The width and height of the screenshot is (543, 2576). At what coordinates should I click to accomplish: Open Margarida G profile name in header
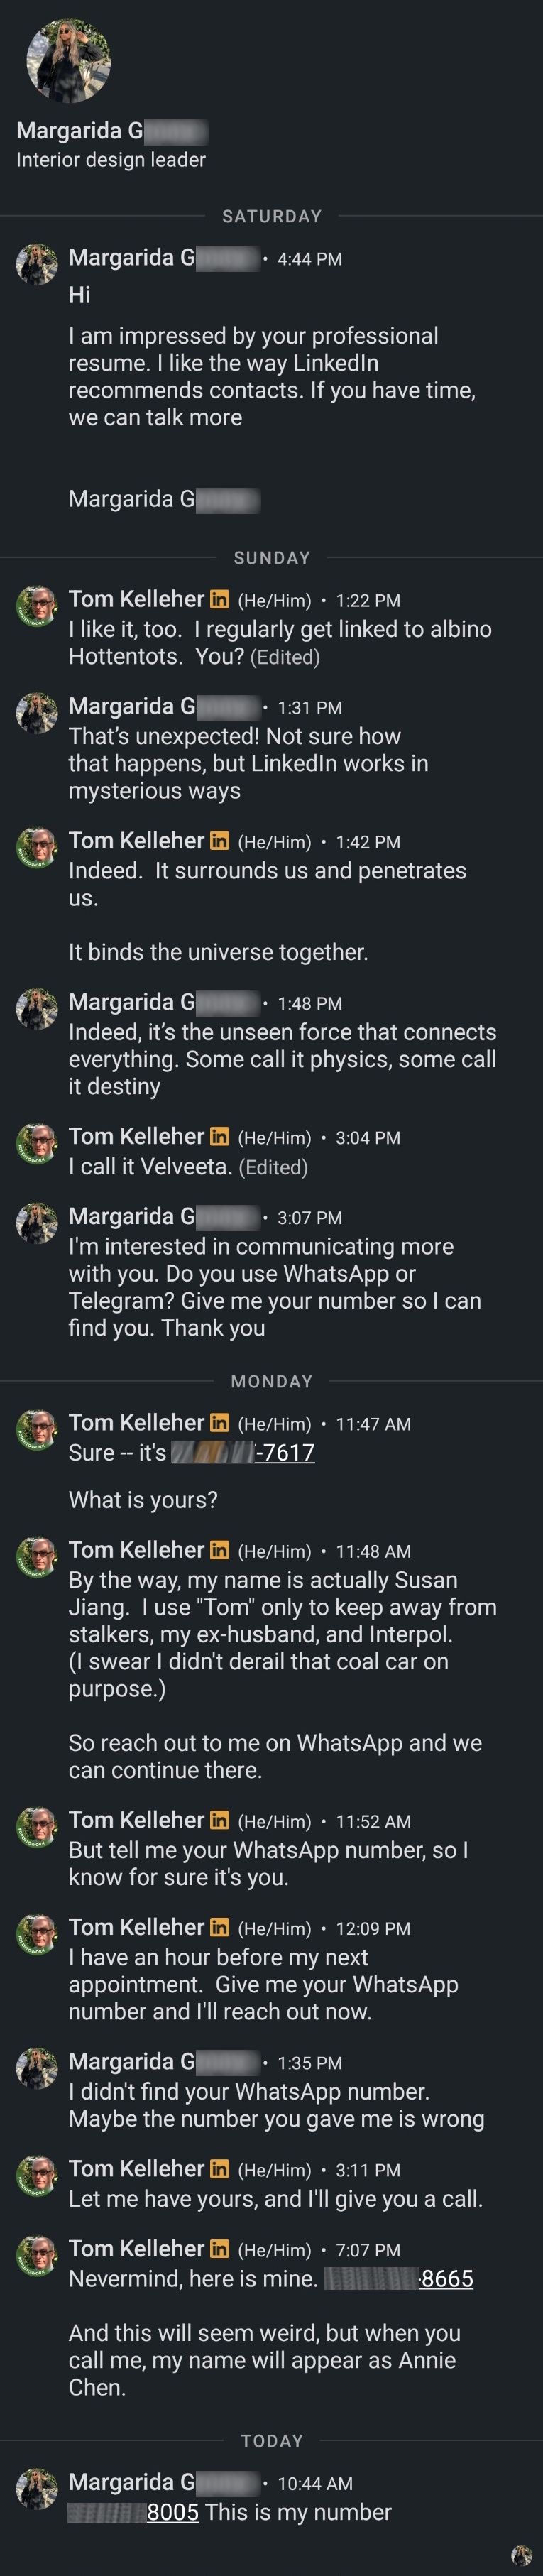tap(112, 131)
